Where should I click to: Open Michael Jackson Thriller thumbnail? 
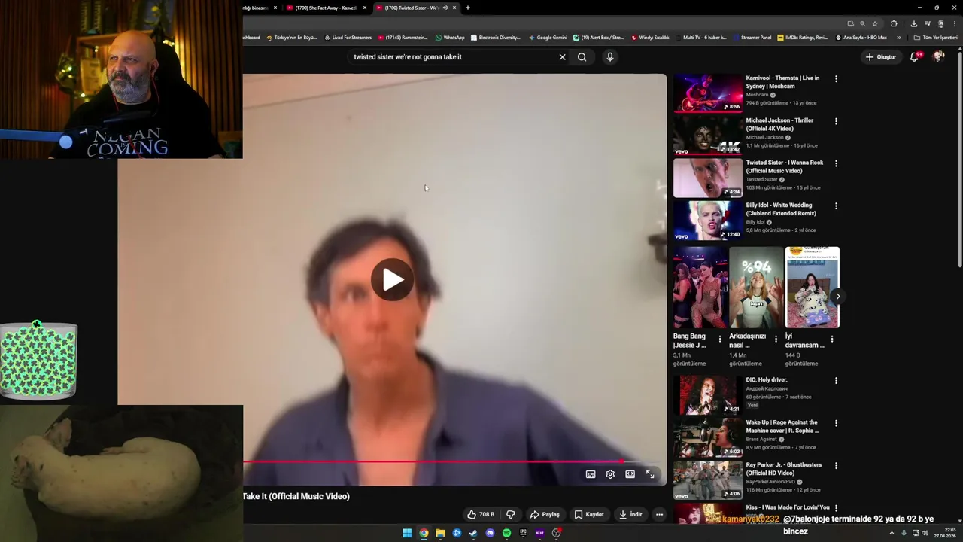pyautogui.click(x=708, y=135)
